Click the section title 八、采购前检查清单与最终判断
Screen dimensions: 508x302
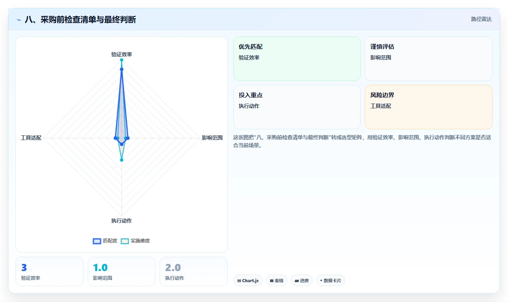pyautogui.click(x=80, y=19)
